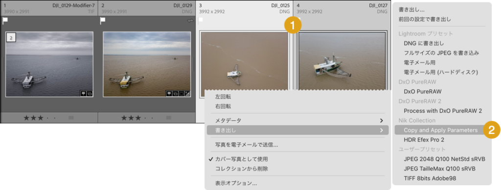
Task: Set two-star rating on DJI_0129-Modifier-7
Action: point(33,118)
